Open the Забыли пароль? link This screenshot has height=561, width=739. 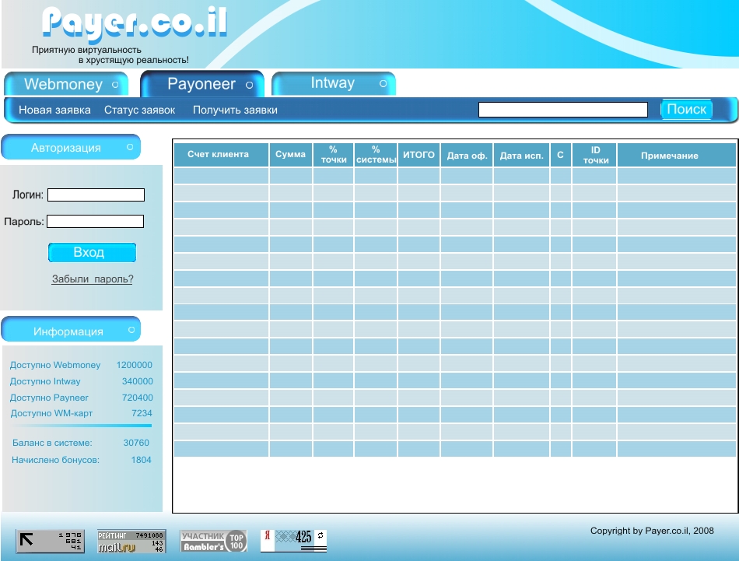pos(93,279)
